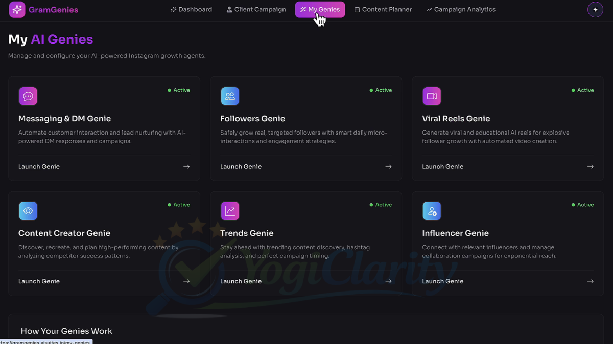Click the Viral Reels Genie video camera icon
This screenshot has height=344, width=613.
(432, 96)
